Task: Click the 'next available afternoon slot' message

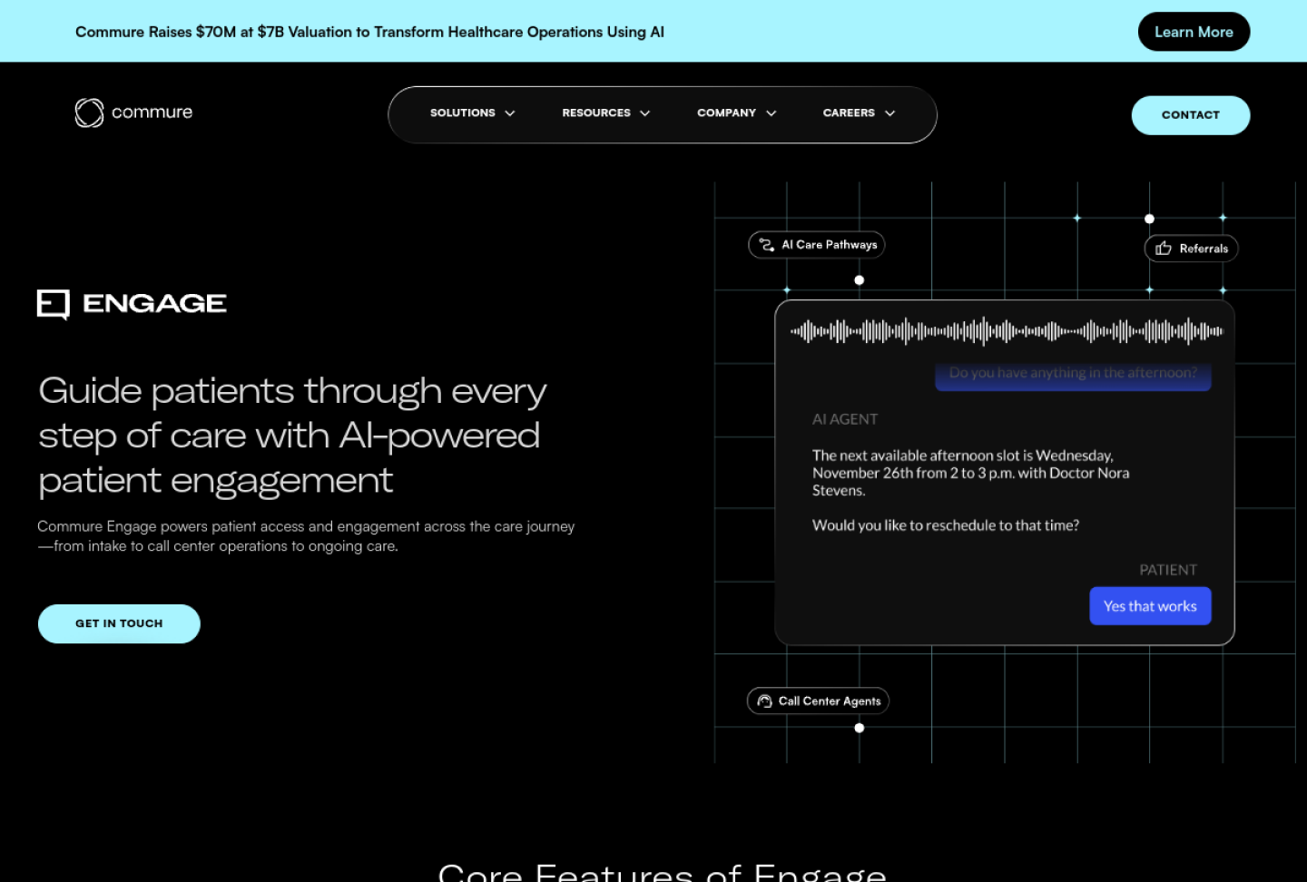Action: [971, 473]
